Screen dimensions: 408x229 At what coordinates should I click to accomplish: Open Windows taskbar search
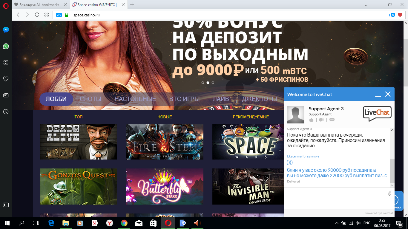click(22, 223)
